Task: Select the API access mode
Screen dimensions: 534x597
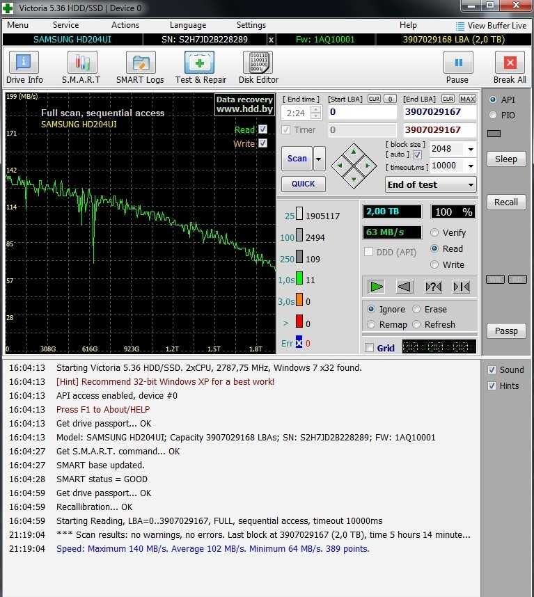Action: pyautogui.click(x=493, y=99)
